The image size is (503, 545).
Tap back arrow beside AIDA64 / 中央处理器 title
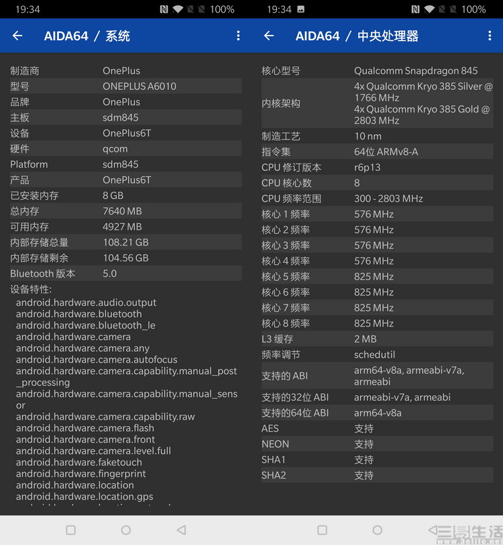pos(269,36)
